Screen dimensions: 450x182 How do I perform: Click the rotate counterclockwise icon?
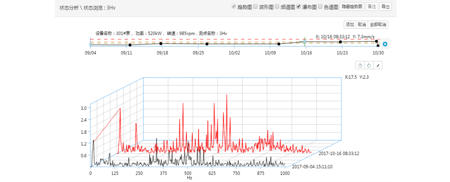coord(360,65)
